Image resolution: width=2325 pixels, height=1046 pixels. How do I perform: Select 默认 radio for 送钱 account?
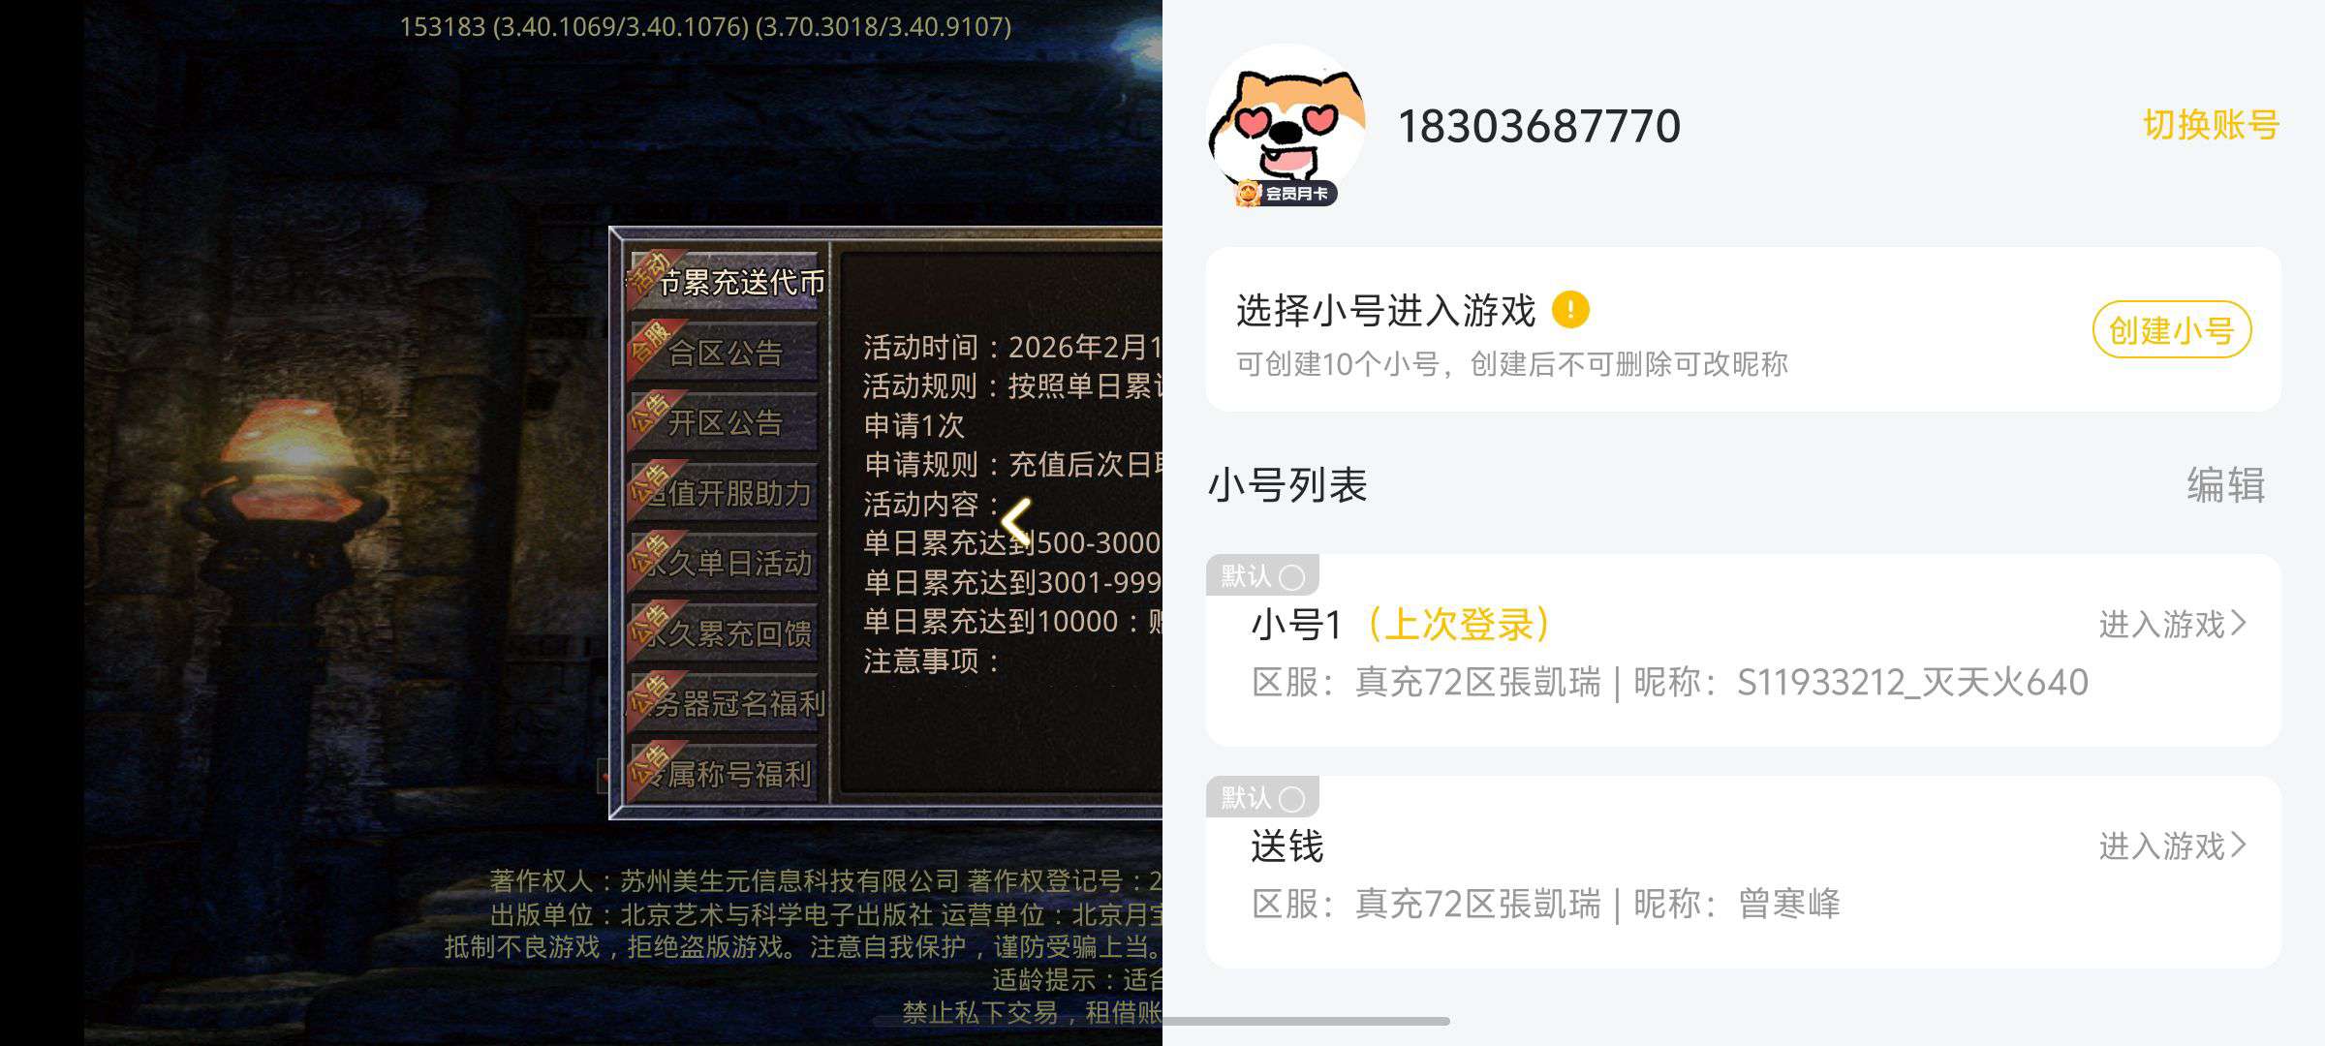tap(1291, 799)
